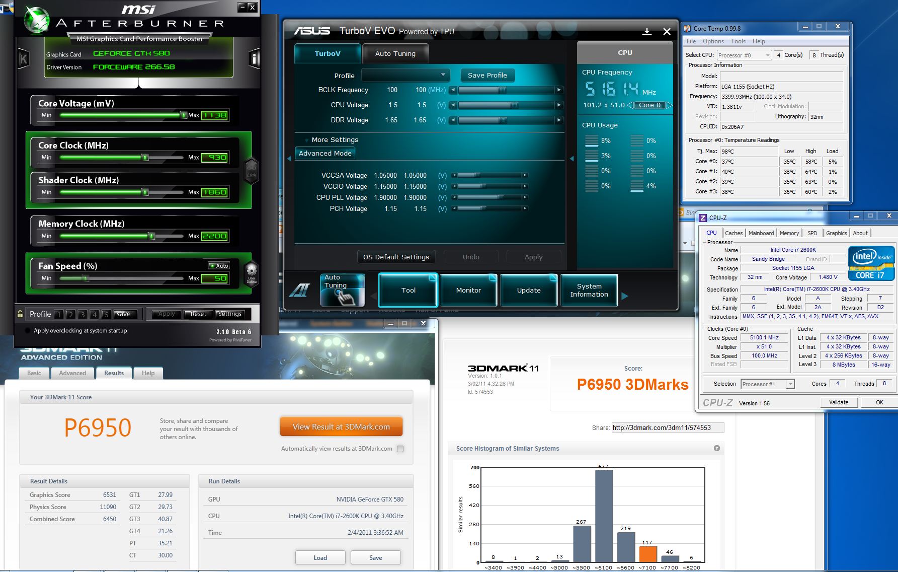Select the next core right of Core 0
The image size is (898, 572).
[669, 105]
